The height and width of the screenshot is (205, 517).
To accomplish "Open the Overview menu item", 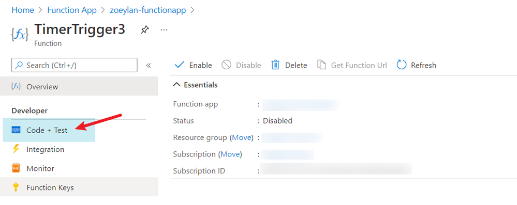I will pos(79,86).
